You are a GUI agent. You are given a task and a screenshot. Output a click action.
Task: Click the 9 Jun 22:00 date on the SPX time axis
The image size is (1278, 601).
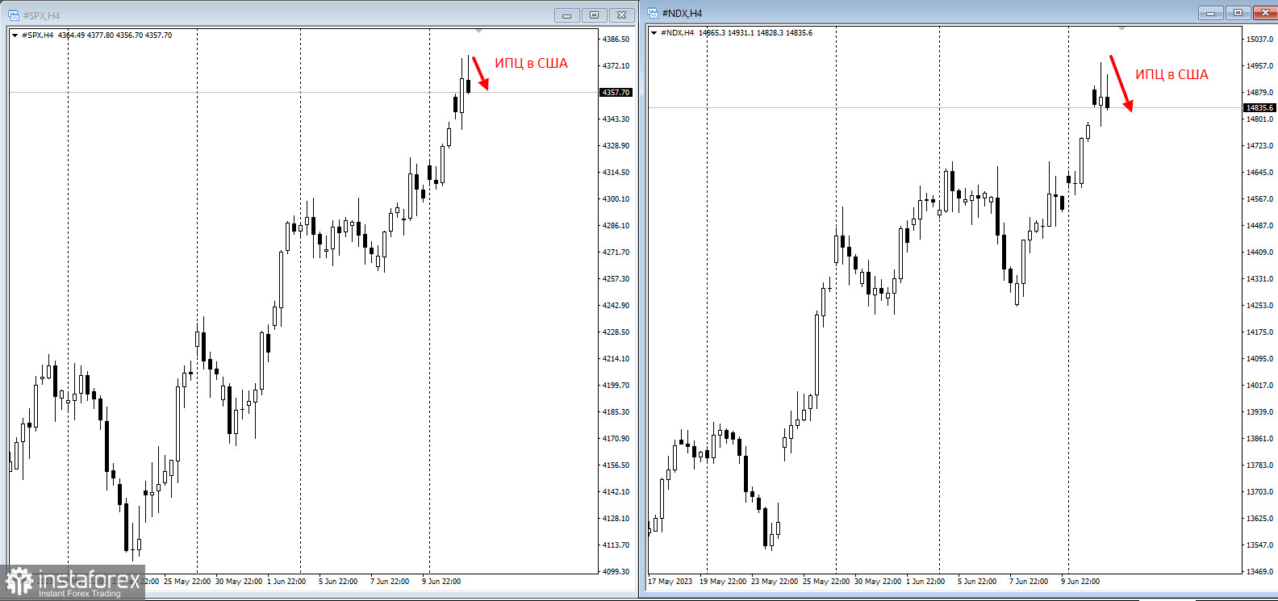(441, 582)
